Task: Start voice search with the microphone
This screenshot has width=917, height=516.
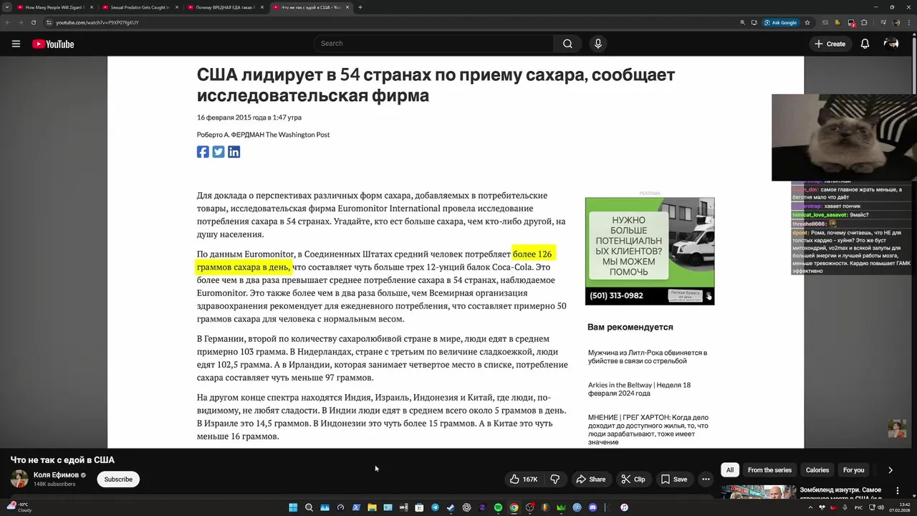Action: point(598,44)
